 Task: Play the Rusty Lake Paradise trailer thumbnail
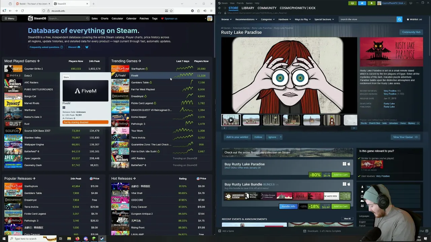231,120
